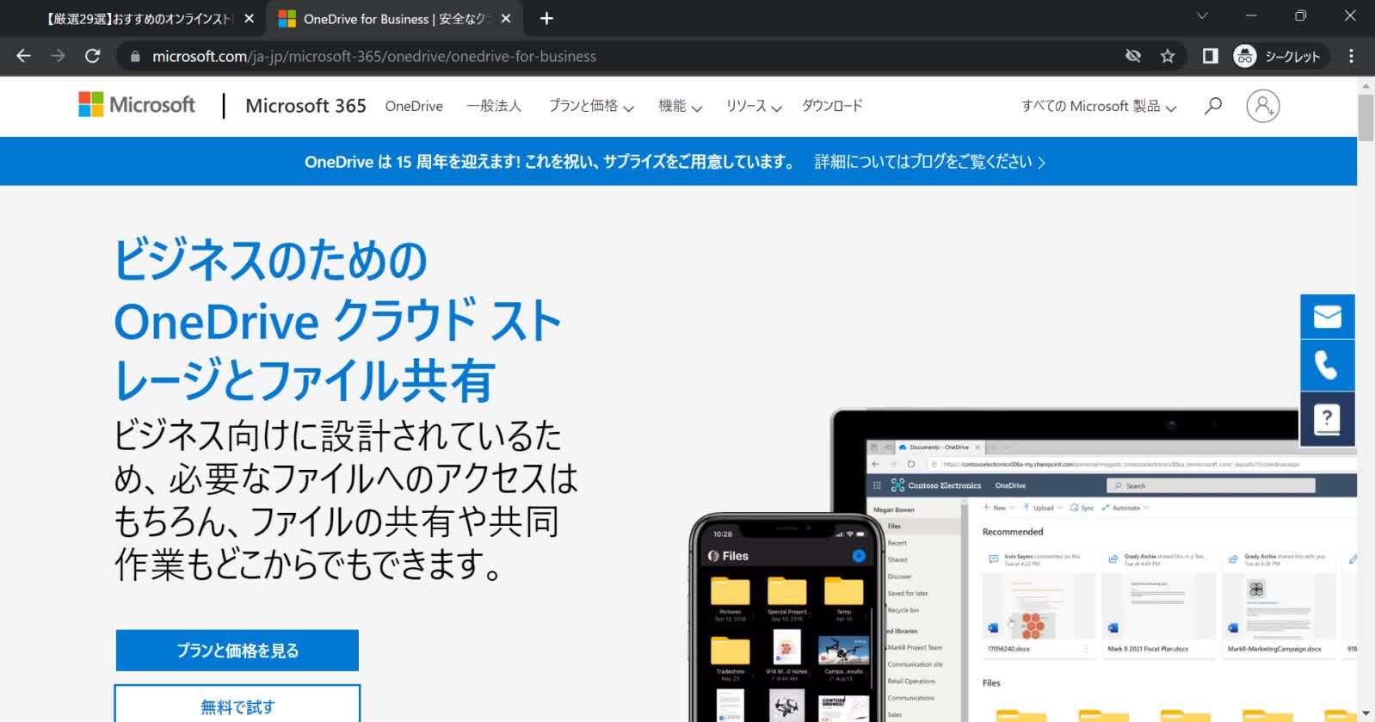Click the 無料で試す button
The image size is (1375, 722).
pos(237,706)
